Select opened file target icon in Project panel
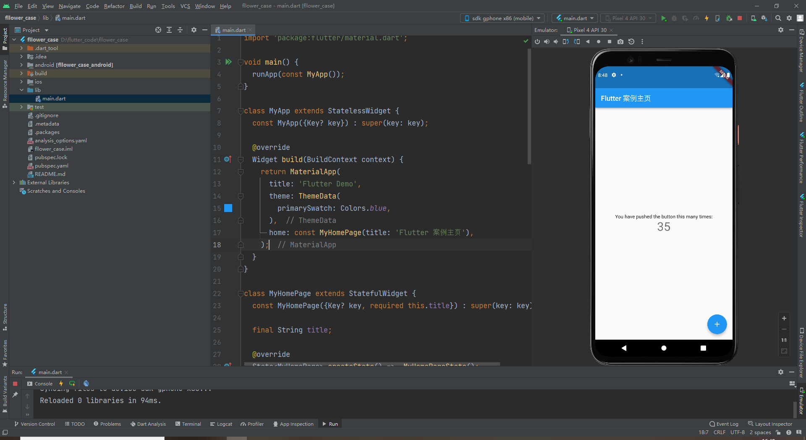Image resolution: width=806 pixels, height=440 pixels. coord(158,30)
